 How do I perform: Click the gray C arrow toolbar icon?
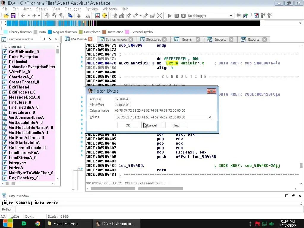pyautogui.click(x=239, y=16)
